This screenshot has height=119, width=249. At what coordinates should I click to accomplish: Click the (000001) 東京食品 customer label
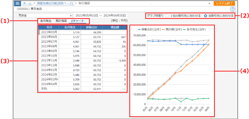[29, 9]
